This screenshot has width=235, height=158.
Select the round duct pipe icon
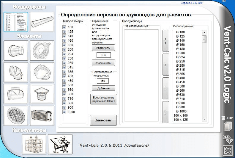point(42,22)
